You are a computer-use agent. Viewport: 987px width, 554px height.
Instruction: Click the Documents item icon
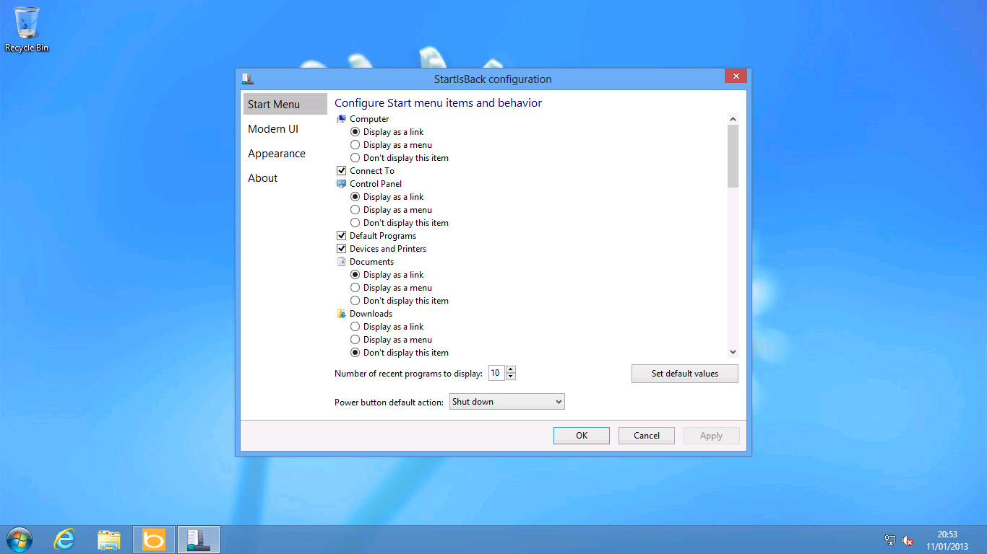pyautogui.click(x=341, y=262)
